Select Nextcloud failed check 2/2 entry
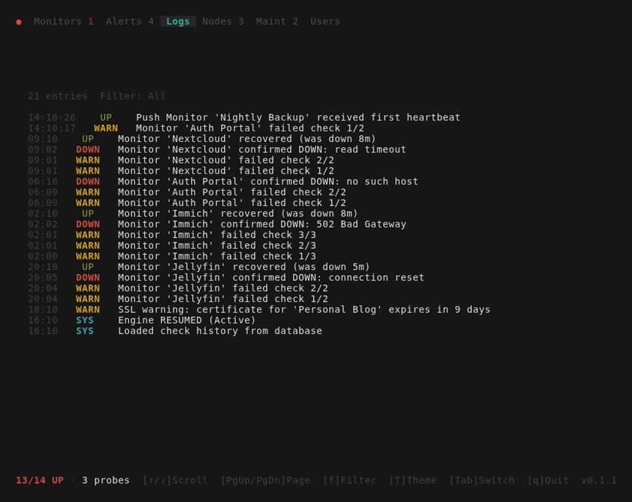The height and width of the screenshot is (502, 632). click(181, 160)
